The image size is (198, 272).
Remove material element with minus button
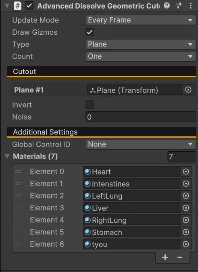click(x=180, y=257)
